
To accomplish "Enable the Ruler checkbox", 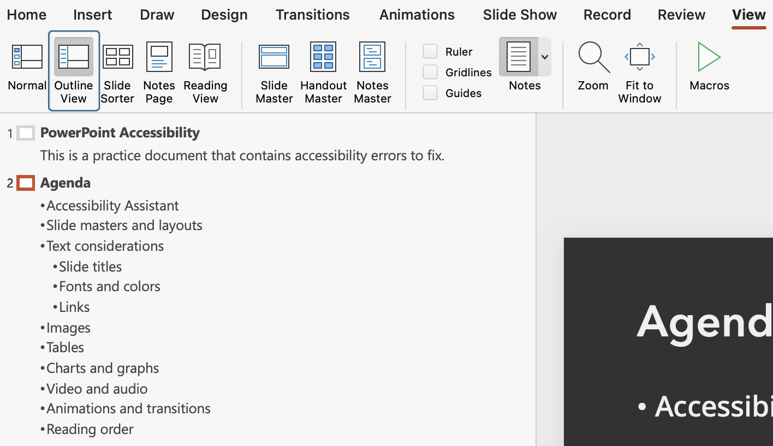I will [x=430, y=51].
